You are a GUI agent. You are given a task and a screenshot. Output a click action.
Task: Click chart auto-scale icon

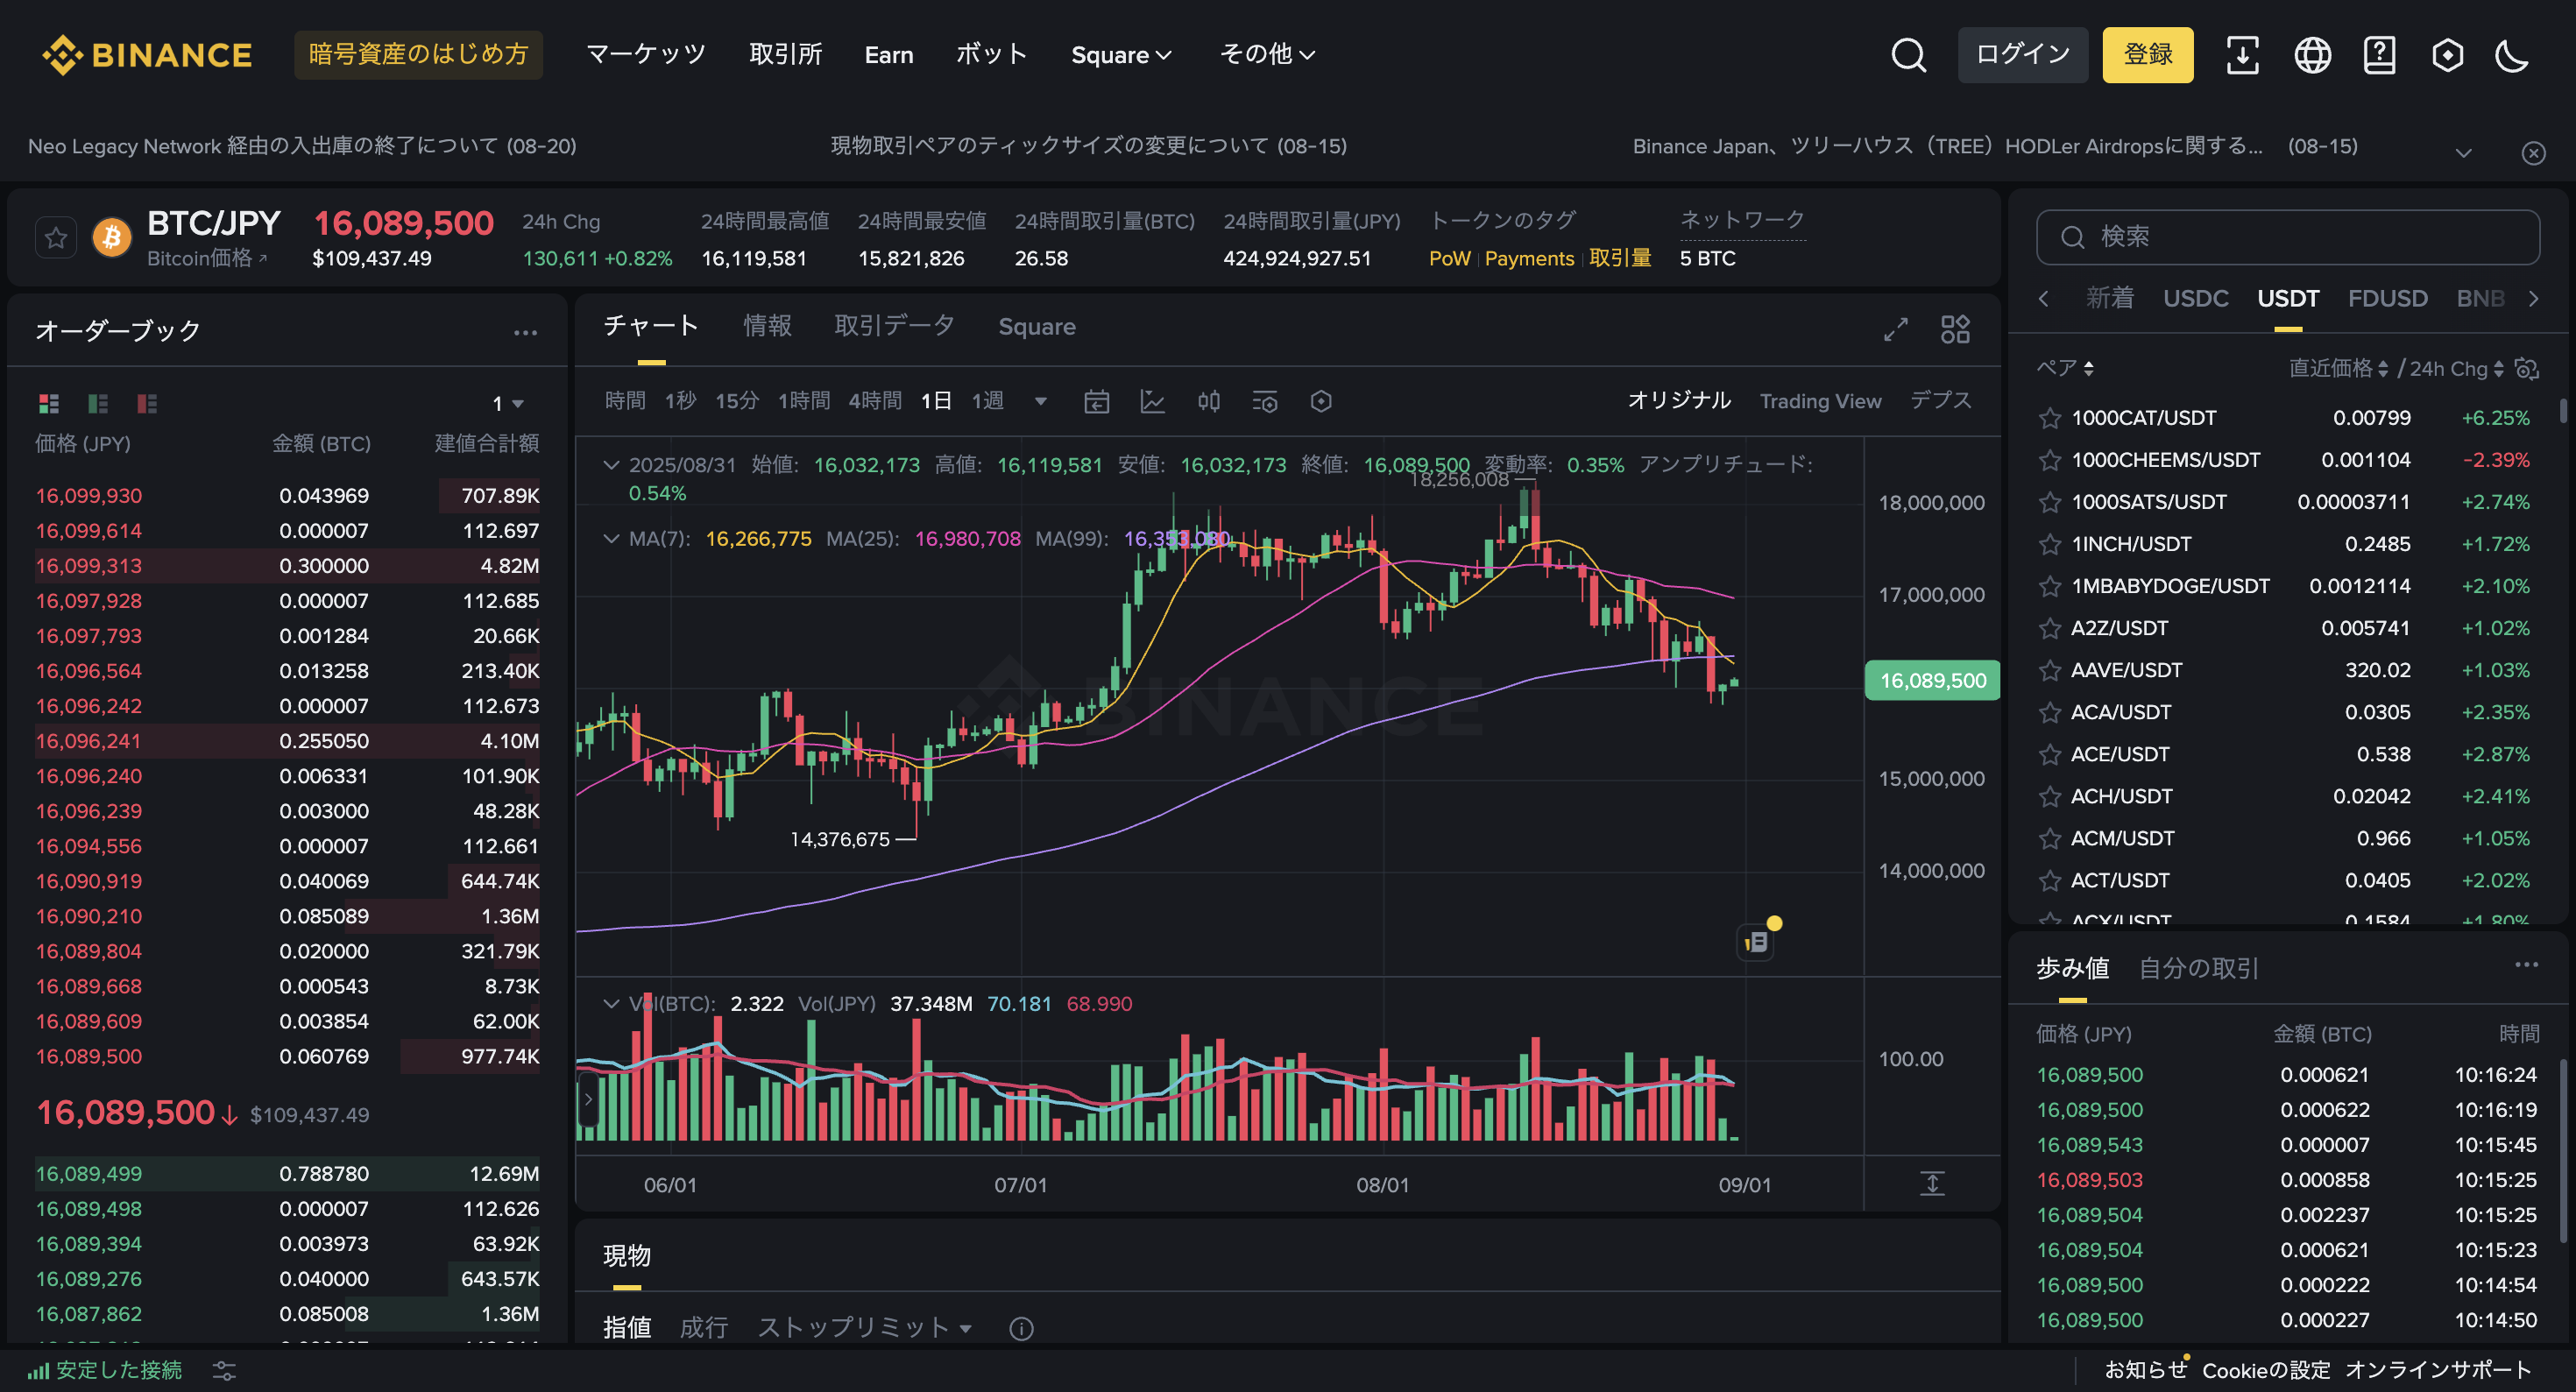[x=1931, y=1184]
